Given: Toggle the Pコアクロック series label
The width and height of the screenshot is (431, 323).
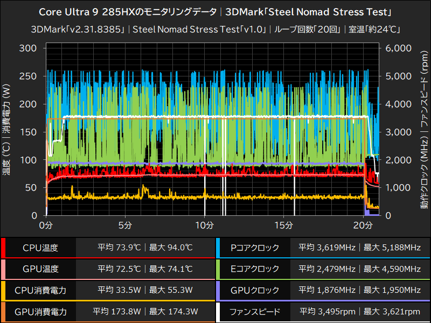Looking at the screenshot, I should (x=254, y=248).
